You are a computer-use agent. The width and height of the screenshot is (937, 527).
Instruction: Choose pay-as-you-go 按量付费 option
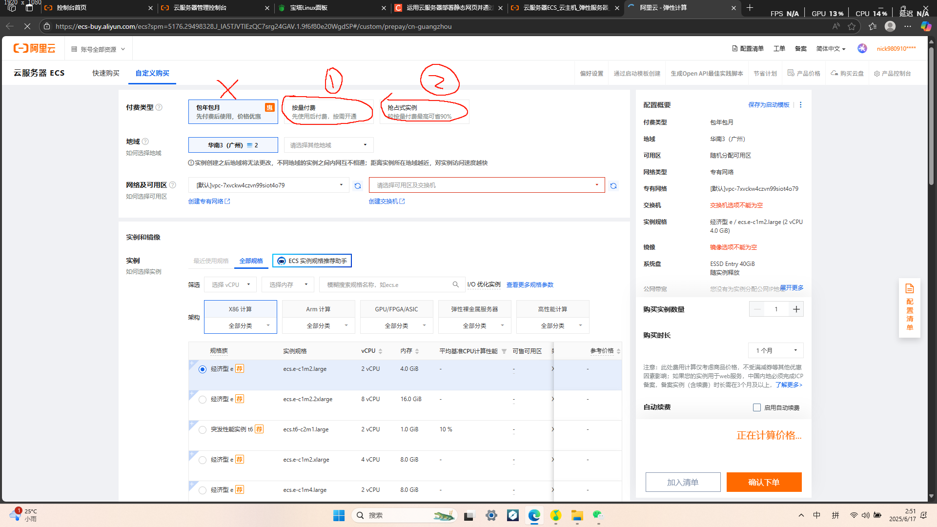point(328,112)
